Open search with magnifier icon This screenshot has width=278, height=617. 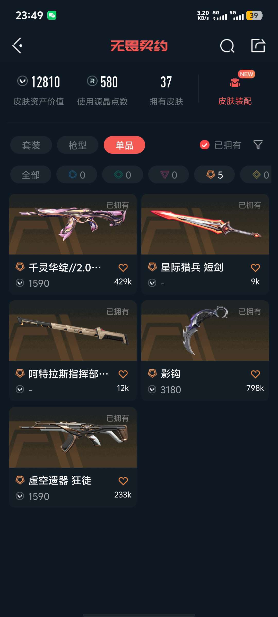click(227, 46)
